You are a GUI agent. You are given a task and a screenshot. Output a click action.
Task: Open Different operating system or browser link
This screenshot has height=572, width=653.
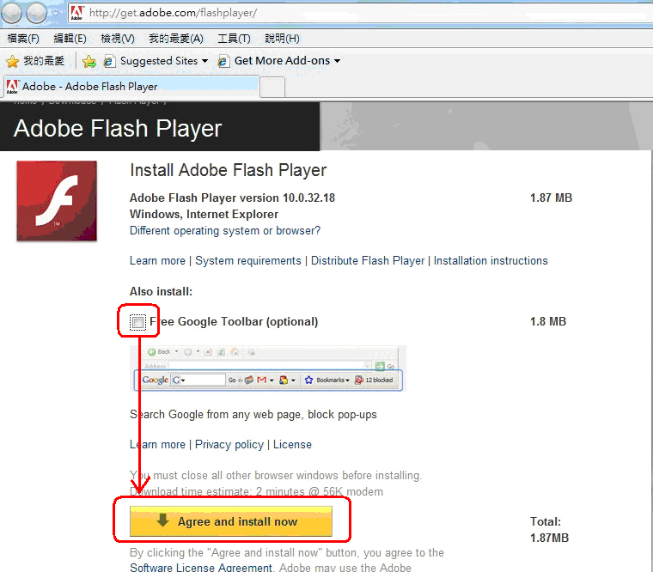225,231
